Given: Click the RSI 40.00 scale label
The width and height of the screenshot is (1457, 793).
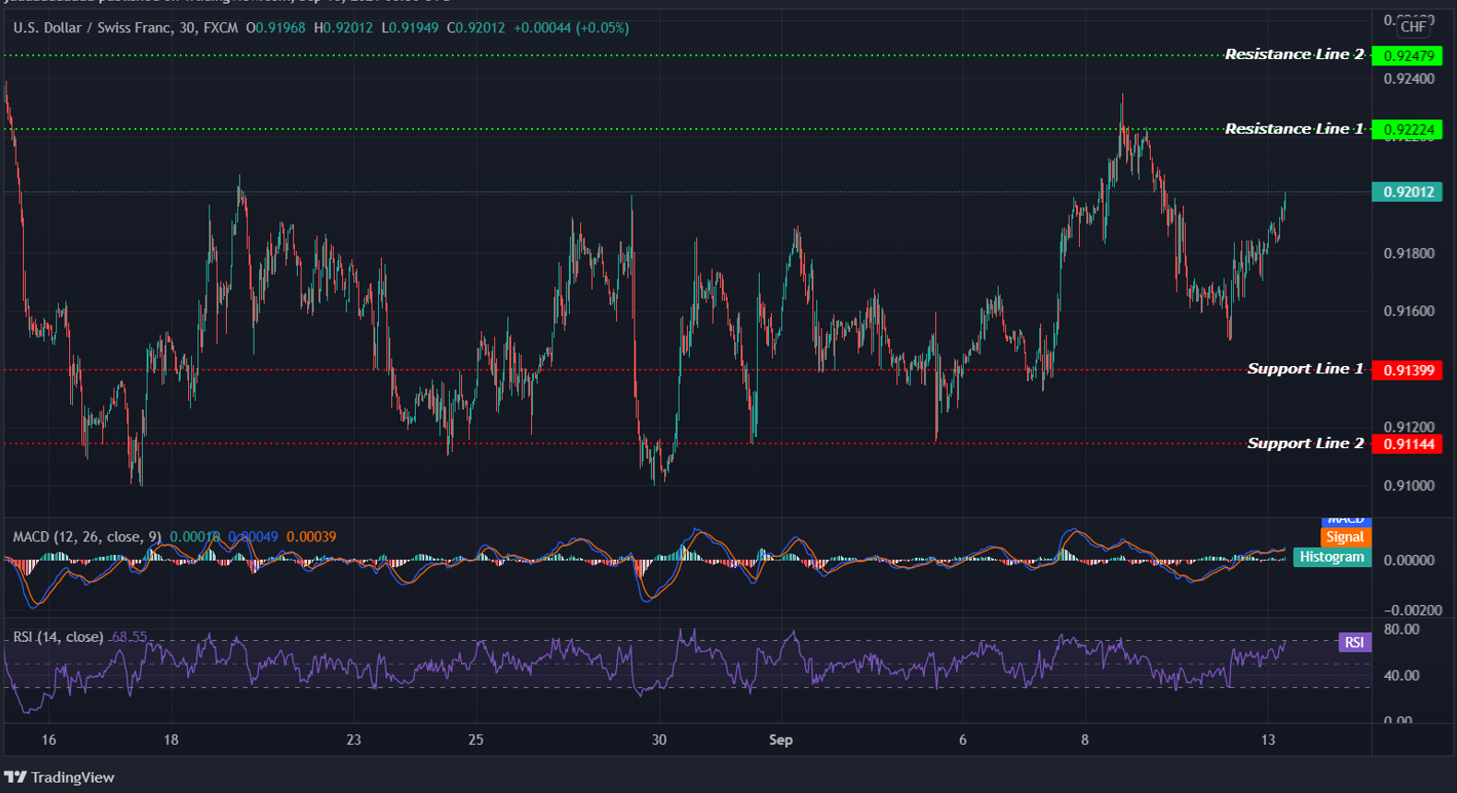Looking at the screenshot, I should coord(1402,676).
